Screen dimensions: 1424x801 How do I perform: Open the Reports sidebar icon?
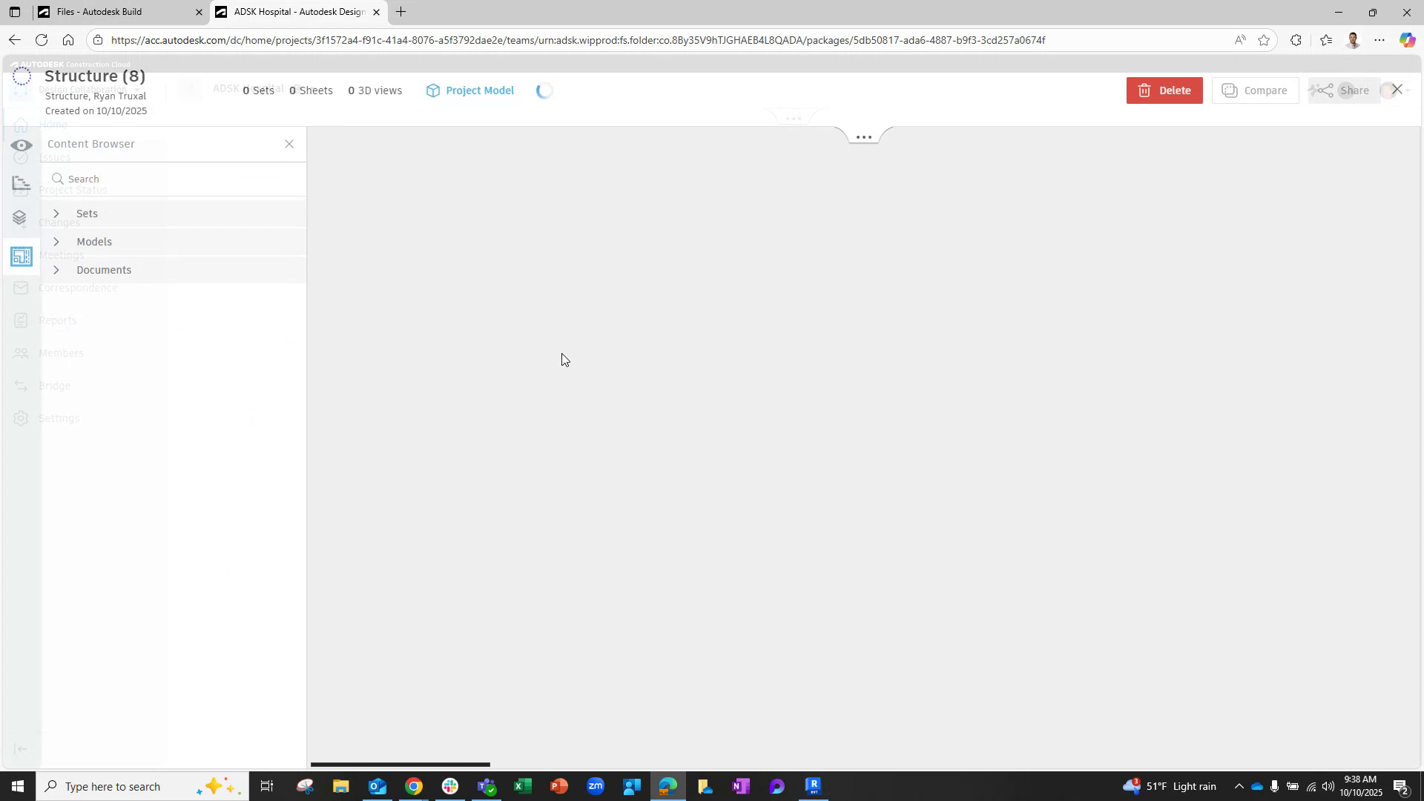[x=22, y=320]
